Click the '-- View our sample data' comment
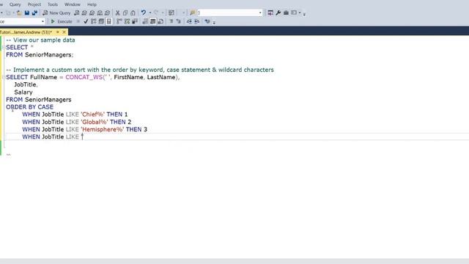The height and width of the screenshot is (264, 469). coord(40,40)
